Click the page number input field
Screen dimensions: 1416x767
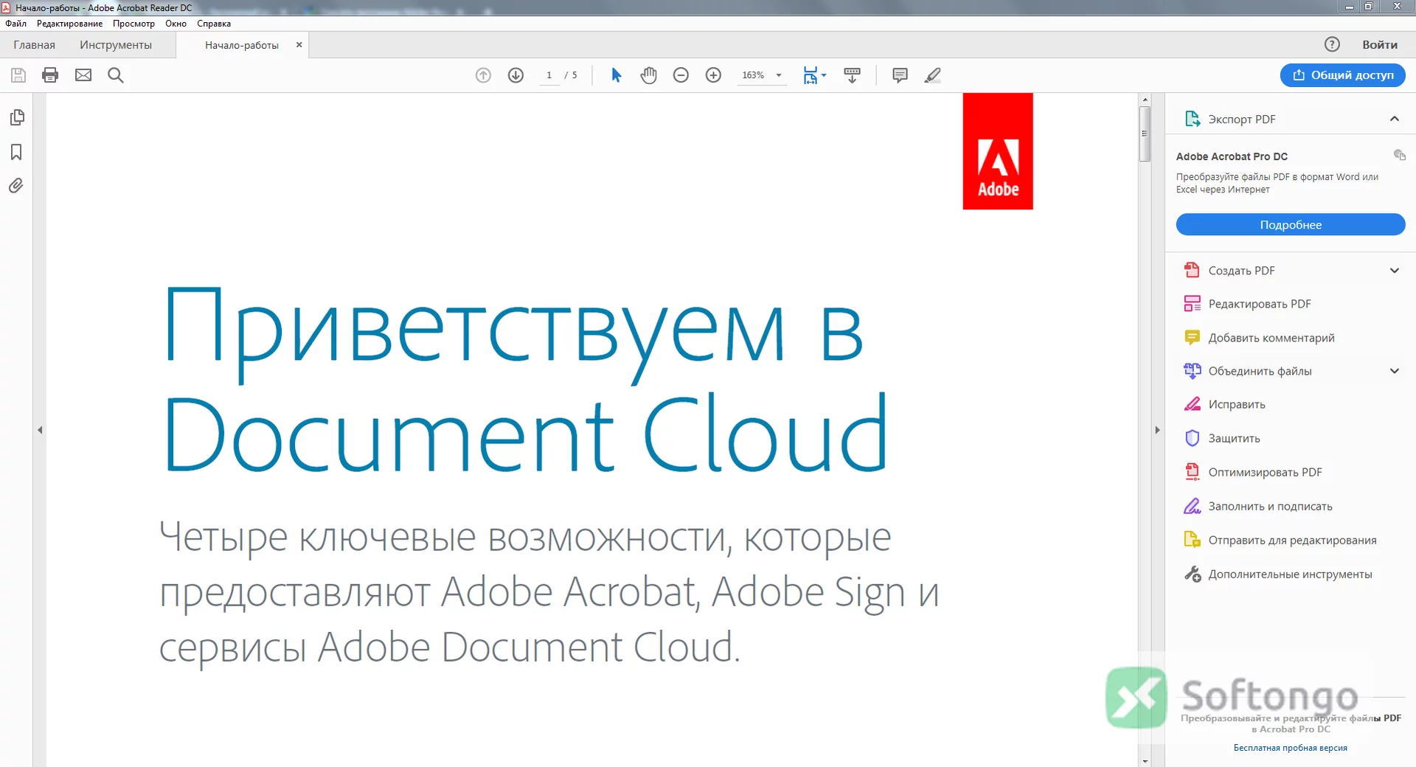tap(549, 75)
